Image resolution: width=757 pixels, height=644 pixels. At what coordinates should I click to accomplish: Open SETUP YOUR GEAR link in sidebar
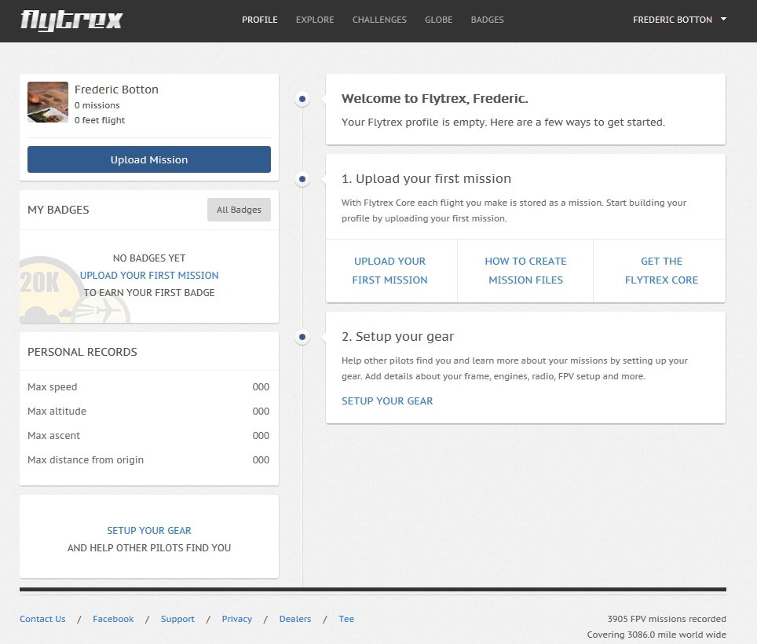point(149,531)
